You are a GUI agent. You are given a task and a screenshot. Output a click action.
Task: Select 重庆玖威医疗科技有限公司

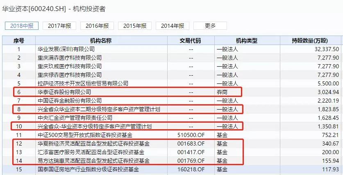(x=70, y=66)
